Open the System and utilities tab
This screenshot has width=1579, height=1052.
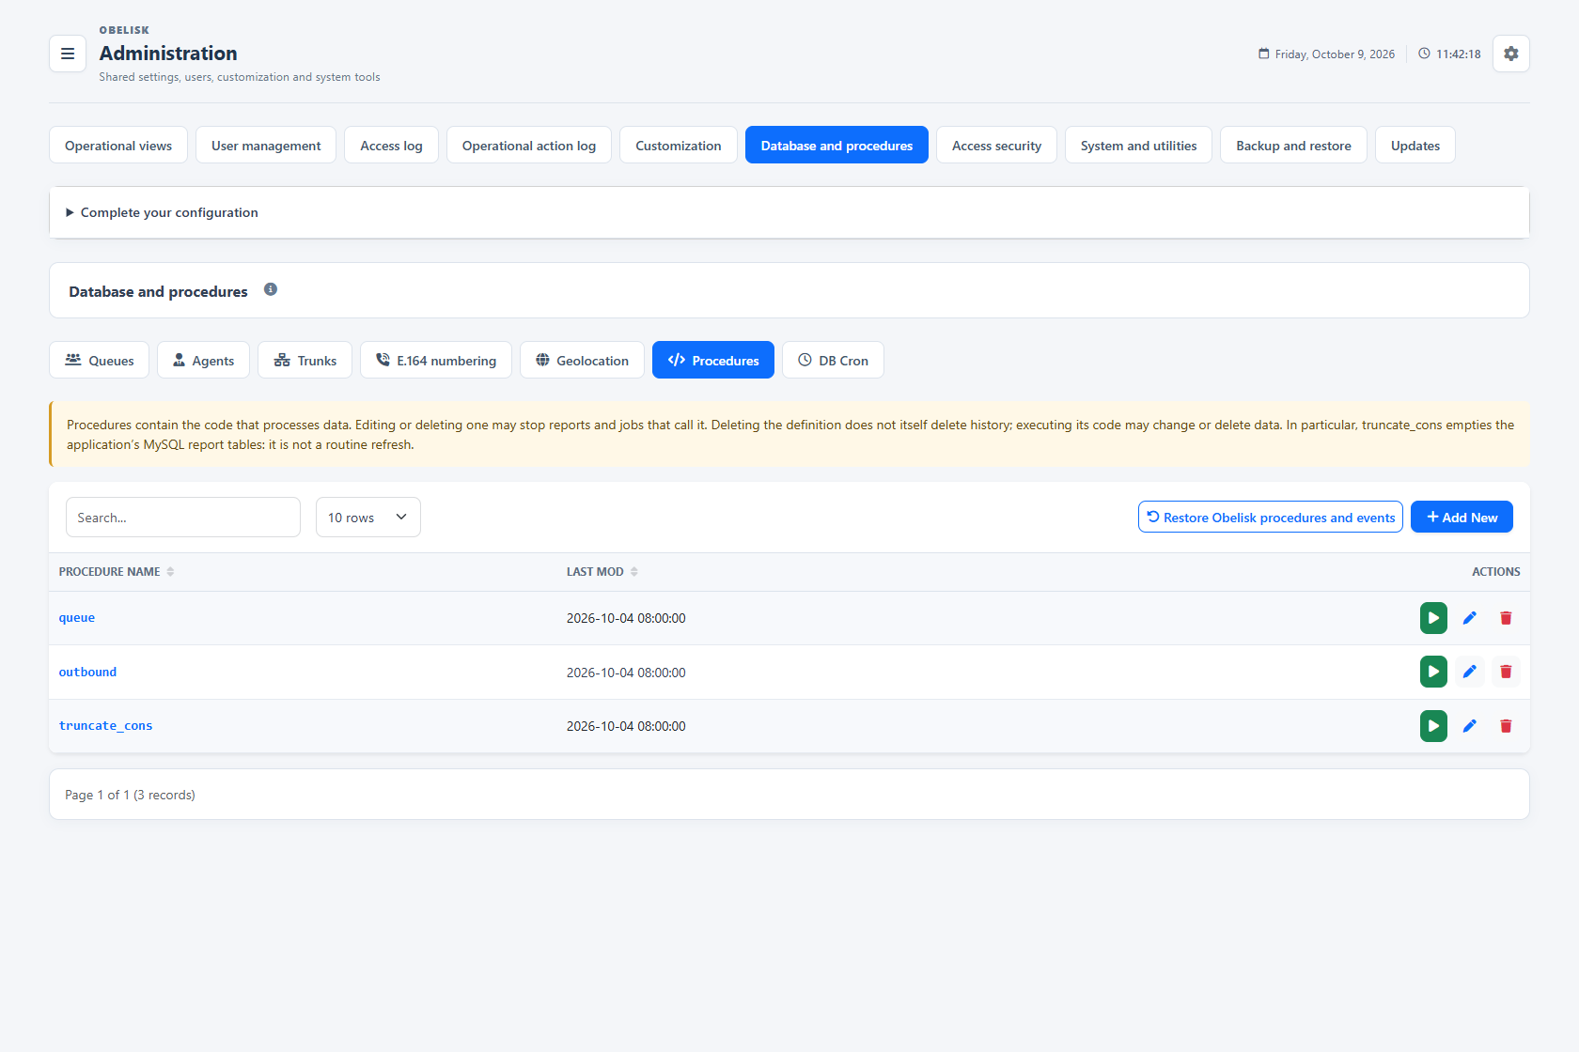pos(1138,145)
